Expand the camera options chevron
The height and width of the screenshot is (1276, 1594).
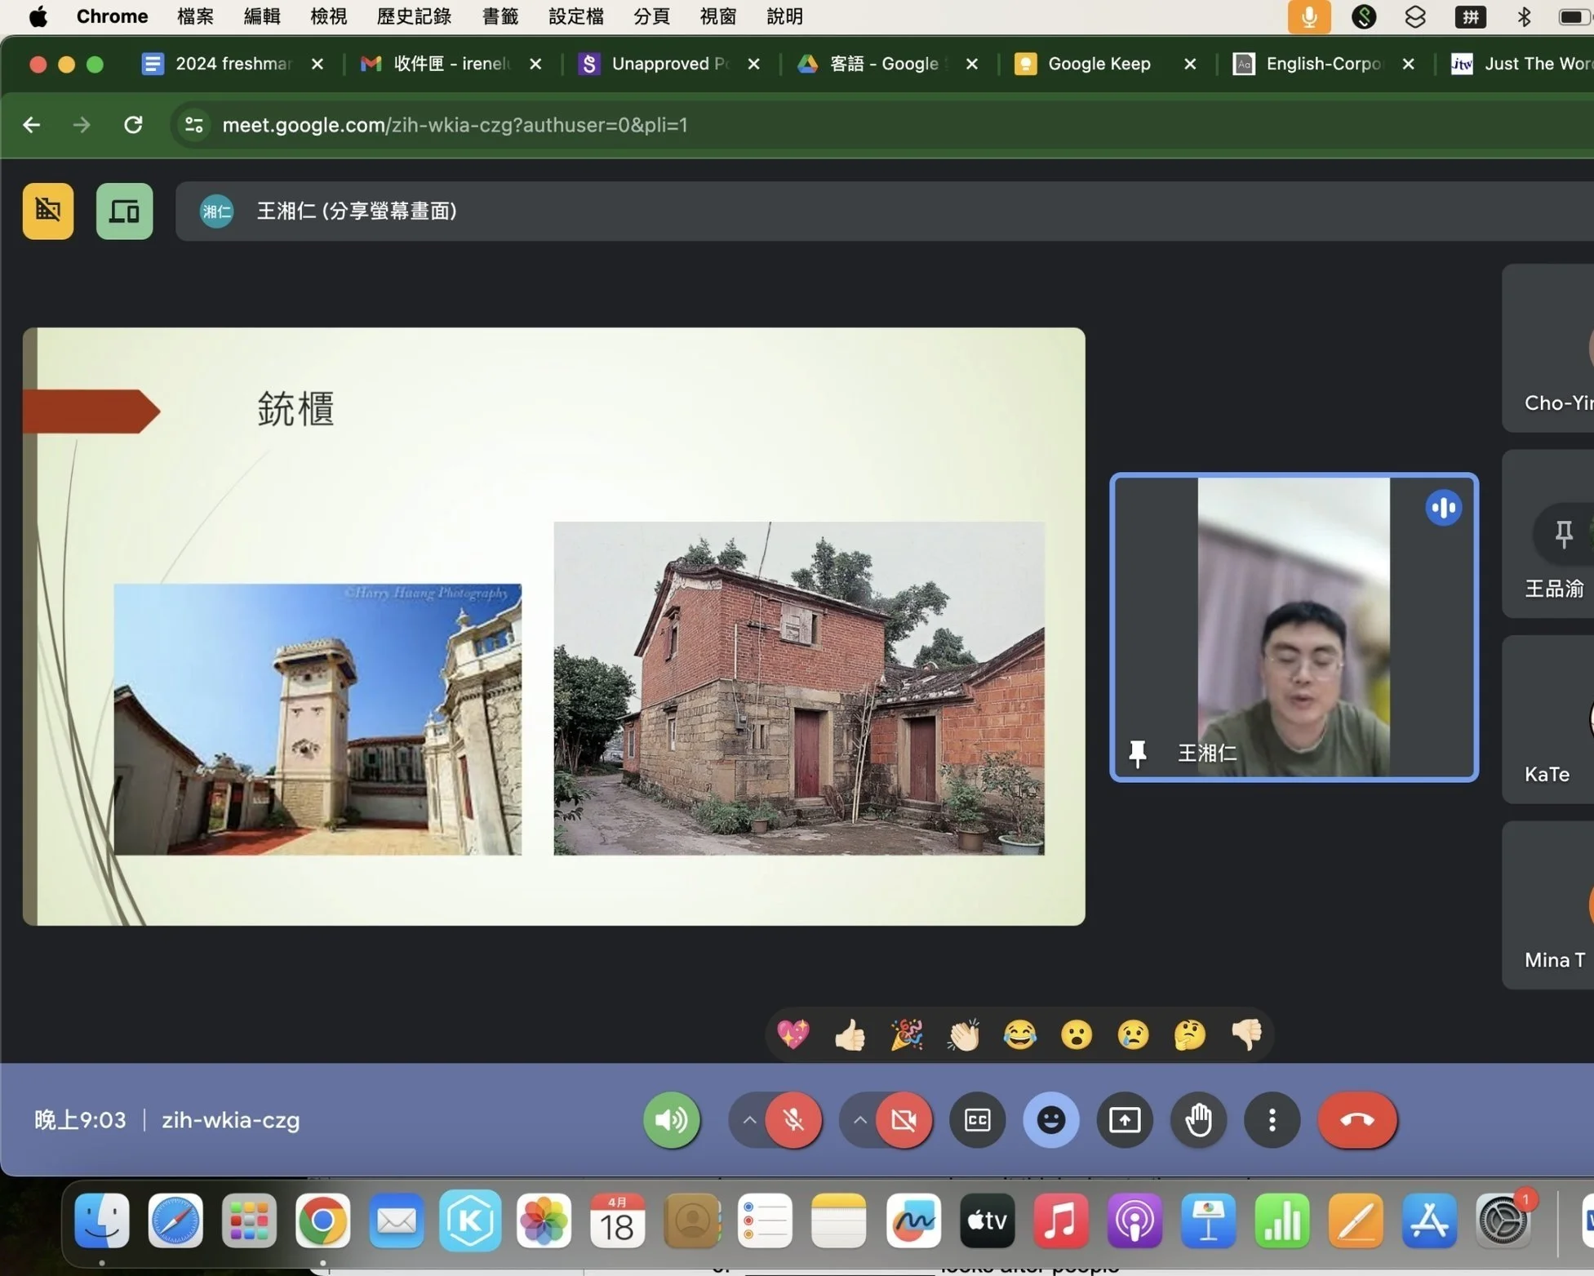tap(859, 1120)
